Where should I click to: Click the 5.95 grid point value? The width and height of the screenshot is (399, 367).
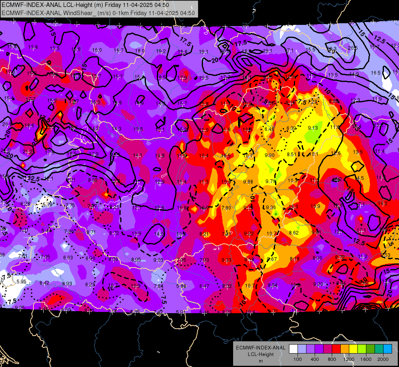tap(21, 282)
